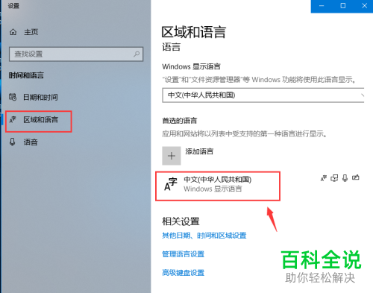This screenshot has width=373, height=293.
Task: Open the 高级键盘设置 link
Action: point(184,273)
